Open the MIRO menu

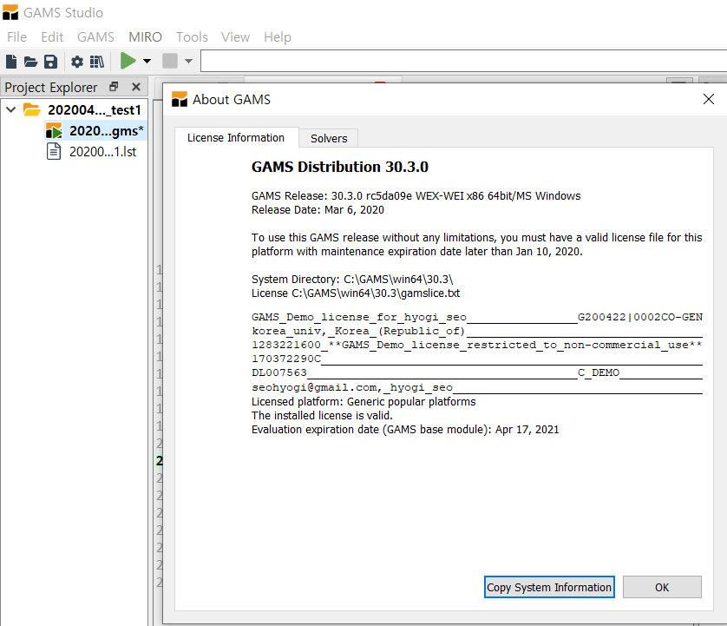click(145, 36)
